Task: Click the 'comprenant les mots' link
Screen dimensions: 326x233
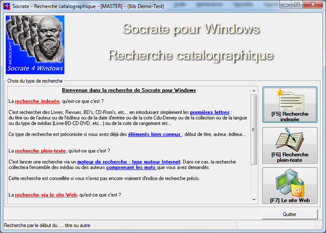Action: [131, 167]
